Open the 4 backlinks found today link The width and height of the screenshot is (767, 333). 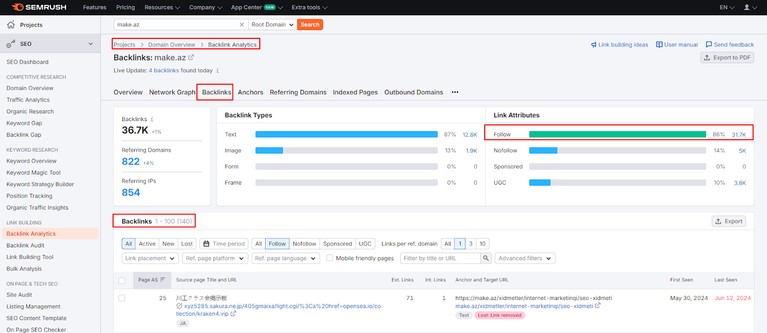coord(164,70)
